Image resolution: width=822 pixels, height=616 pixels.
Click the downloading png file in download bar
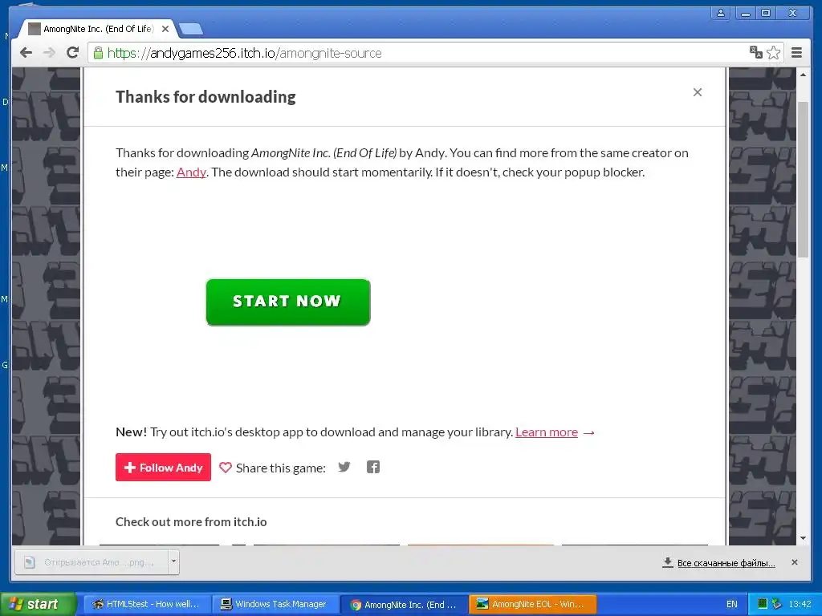[x=92, y=562]
